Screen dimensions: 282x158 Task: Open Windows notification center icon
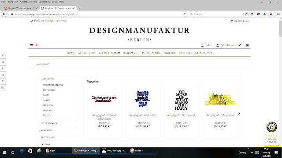click(276, 152)
